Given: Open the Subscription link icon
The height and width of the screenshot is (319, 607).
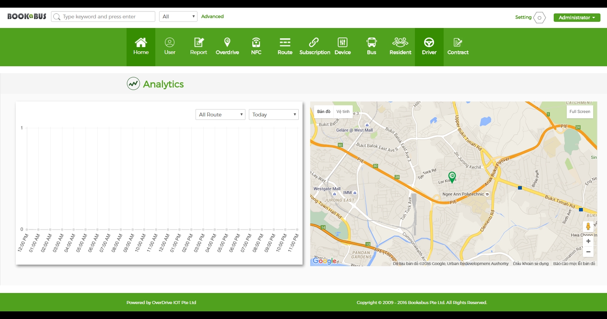Looking at the screenshot, I should pyautogui.click(x=314, y=42).
